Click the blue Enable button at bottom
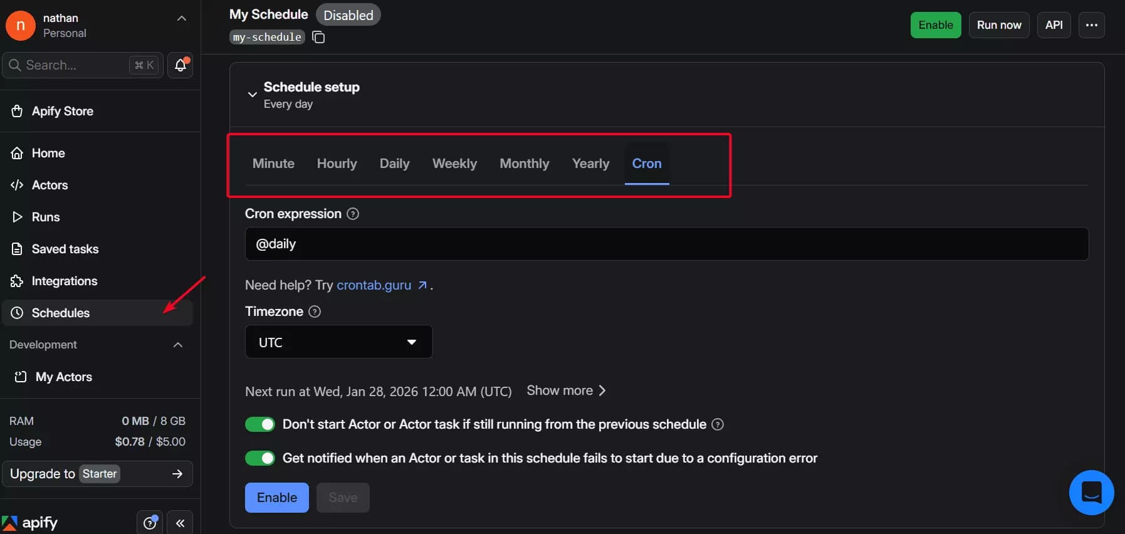This screenshot has width=1125, height=534. coord(276,498)
